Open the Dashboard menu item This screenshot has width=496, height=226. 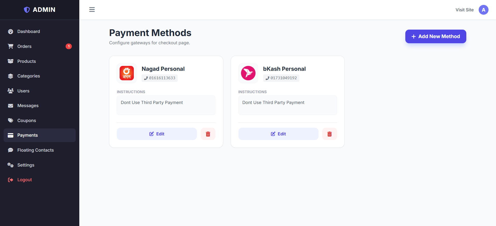click(x=28, y=31)
